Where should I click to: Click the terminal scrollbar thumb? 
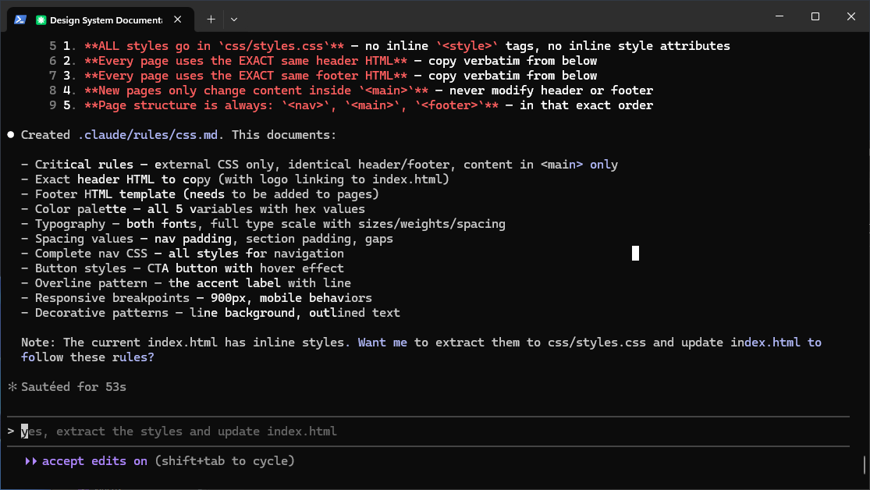865,465
